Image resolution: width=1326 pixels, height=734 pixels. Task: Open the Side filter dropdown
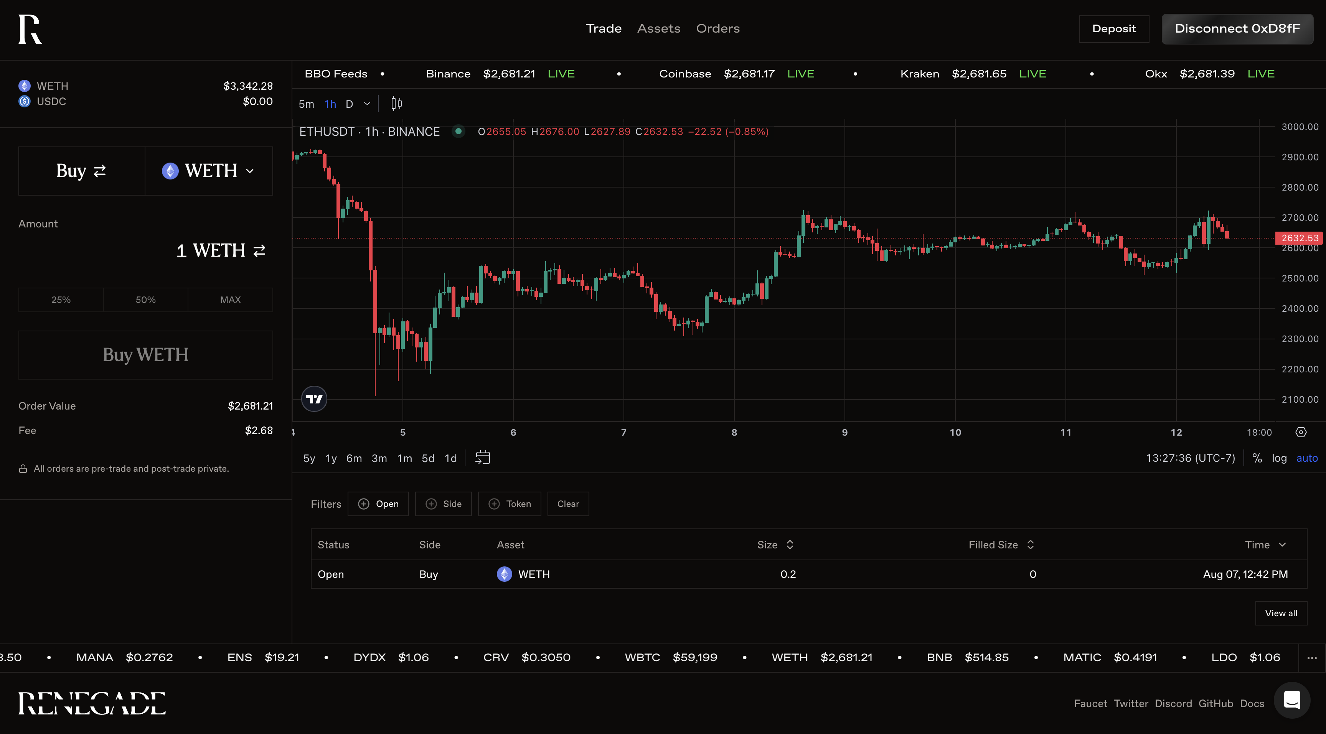click(x=444, y=504)
